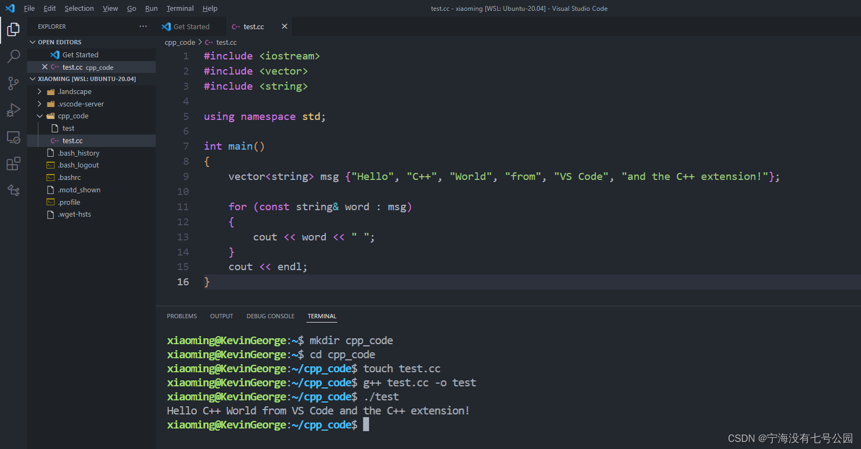Click the .bash_logout shell file icon

click(x=51, y=165)
